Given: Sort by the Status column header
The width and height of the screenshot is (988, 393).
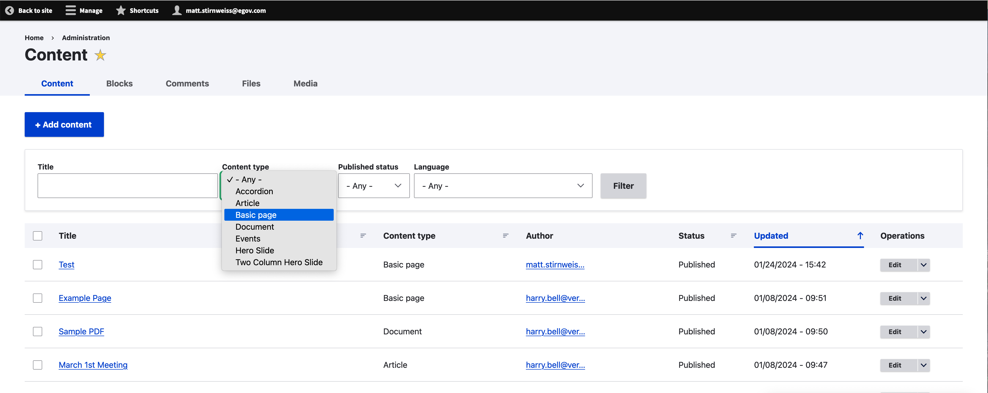Looking at the screenshot, I should (x=691, y=235).
